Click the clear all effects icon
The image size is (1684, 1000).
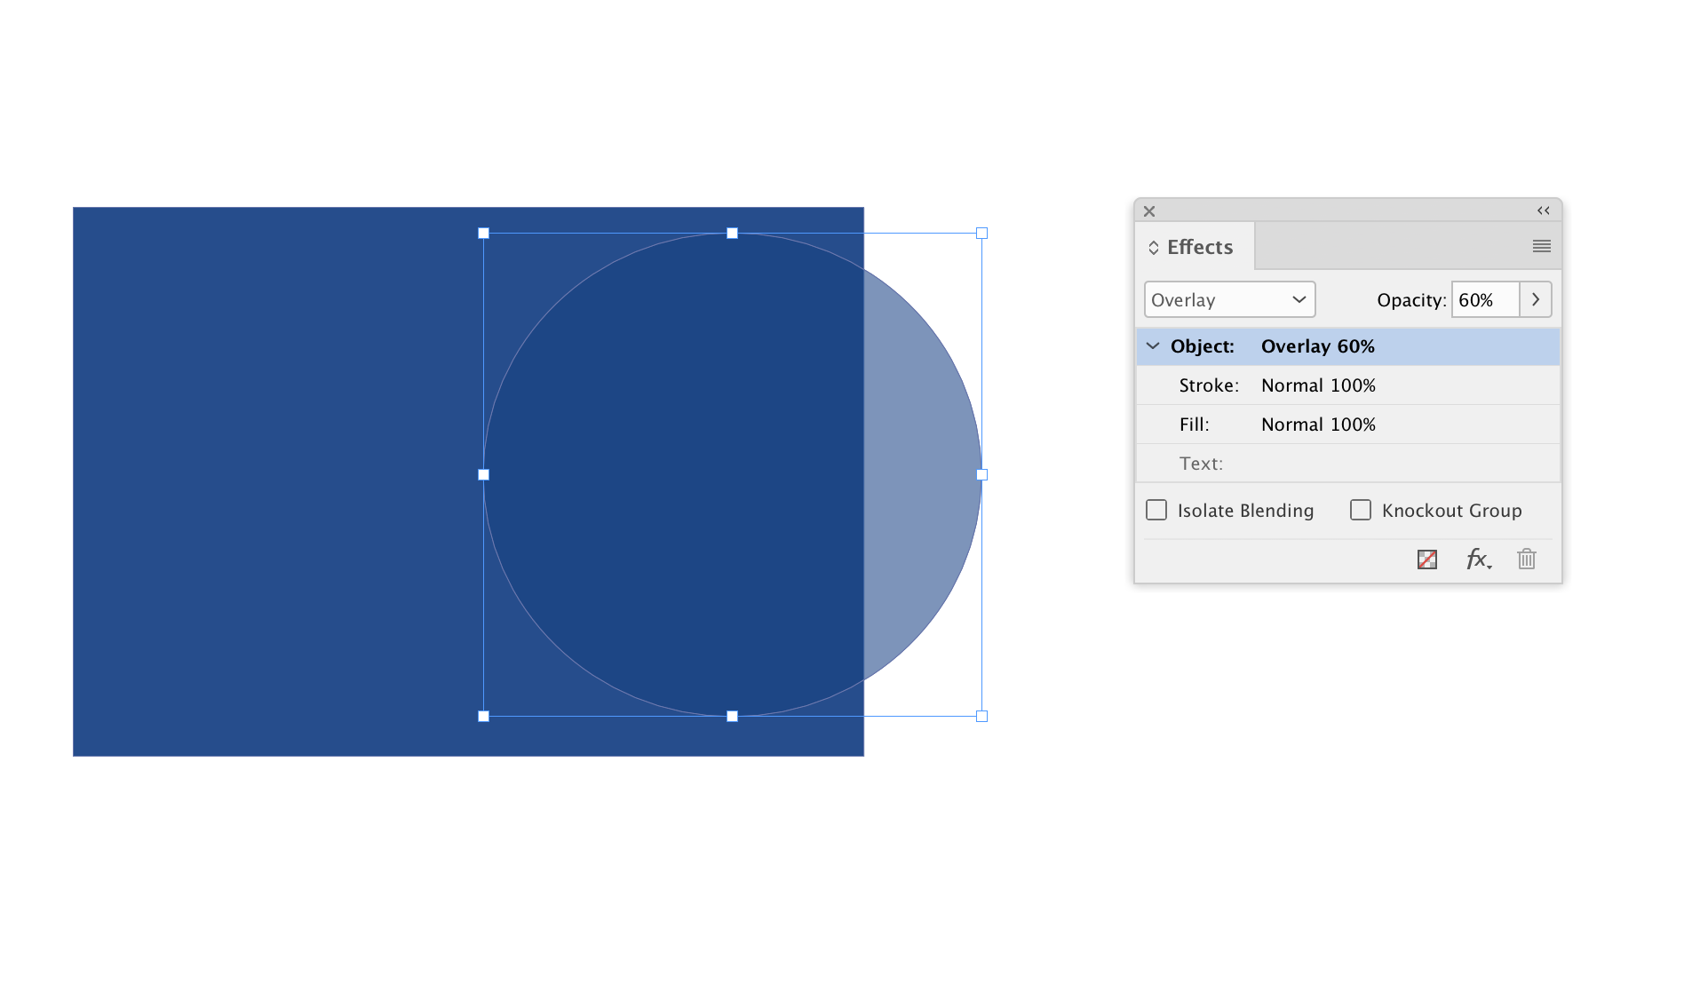[1426, 560]
